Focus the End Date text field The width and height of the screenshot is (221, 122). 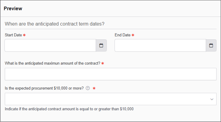click(x=160, y=45)
